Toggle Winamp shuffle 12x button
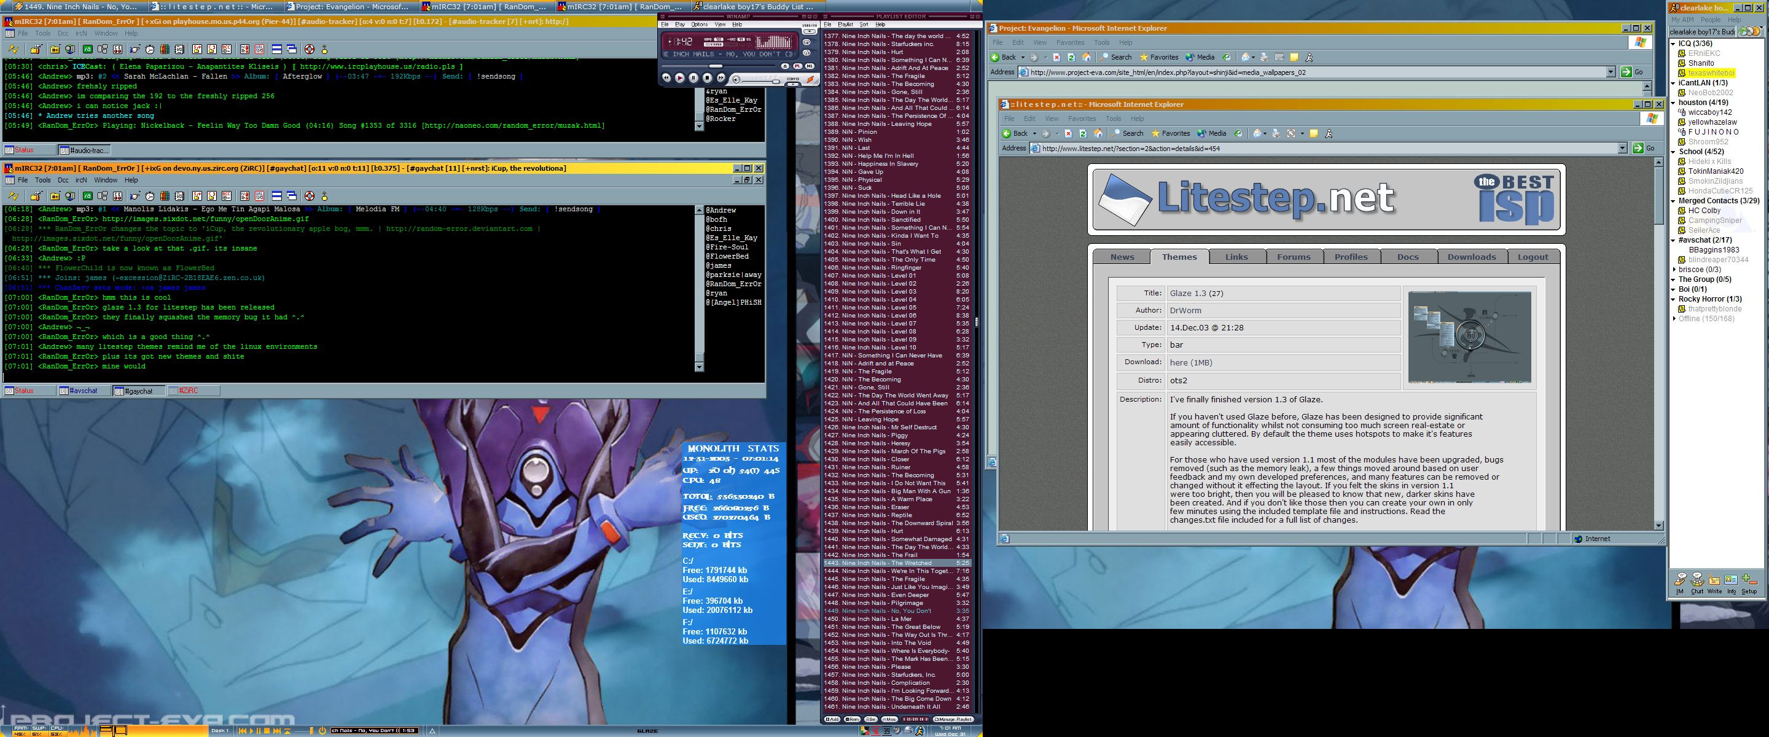 coord(807,53)
